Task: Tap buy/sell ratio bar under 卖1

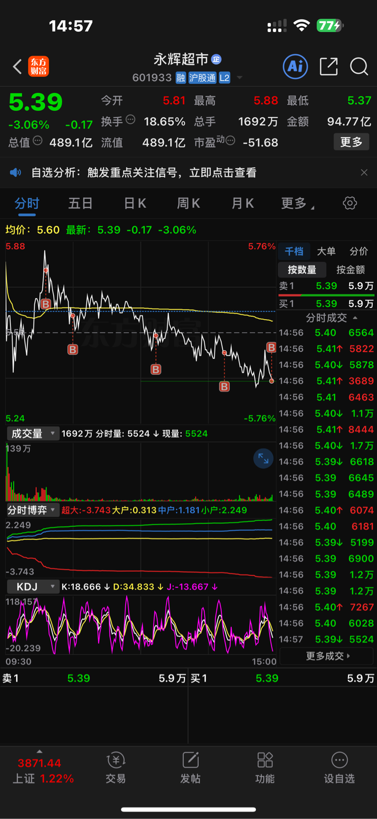Action: click(326, 295)
